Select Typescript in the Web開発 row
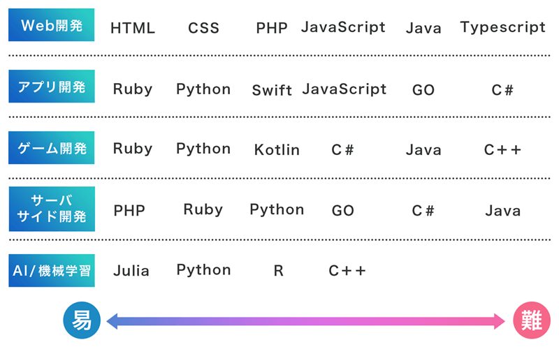Image resolution: width=559 pixels, height=349 pixels. click(502, 27)
